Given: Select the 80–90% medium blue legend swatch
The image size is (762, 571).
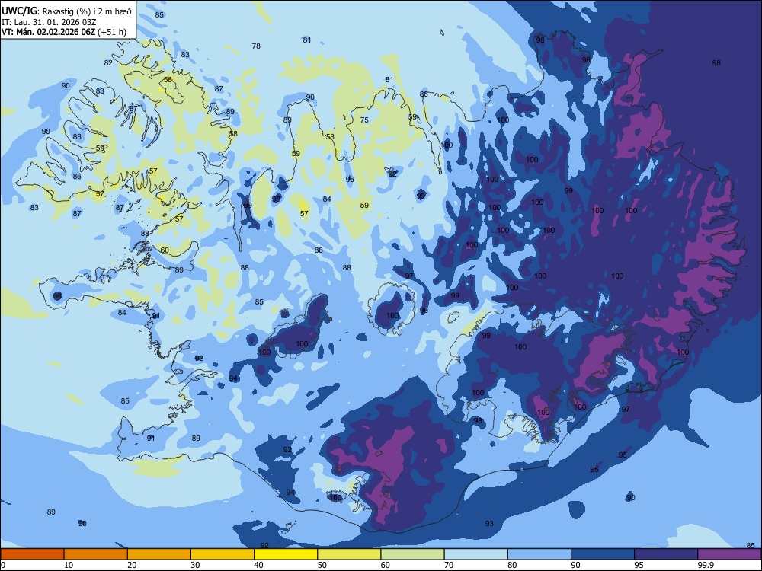Looking at the screenshot, I should (x=539, y=554).
